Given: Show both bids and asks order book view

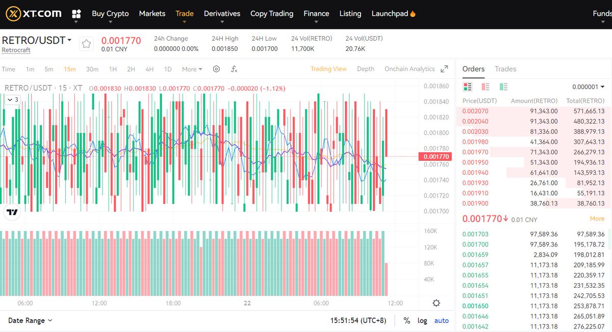Looking at the screenshot, I should [467, 87].
